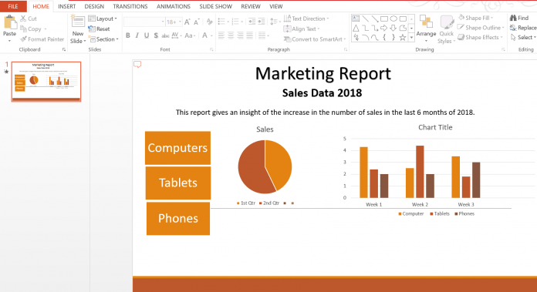Pick the Left Brace shape
The image size is (537, 292).
[384, 38]
